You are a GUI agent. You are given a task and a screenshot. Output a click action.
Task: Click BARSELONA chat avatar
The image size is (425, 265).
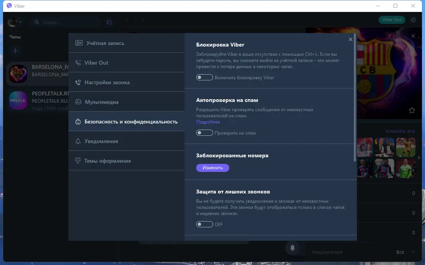point(18,74)
